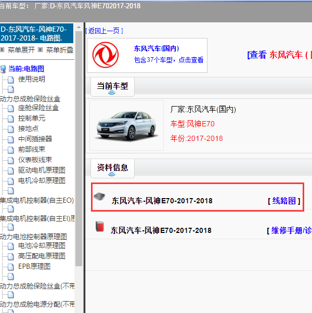Select the 资料信息 tab
312x313 pixels.
(x=112, y=168)
